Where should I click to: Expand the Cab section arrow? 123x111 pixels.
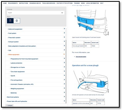tap(64, 50)
